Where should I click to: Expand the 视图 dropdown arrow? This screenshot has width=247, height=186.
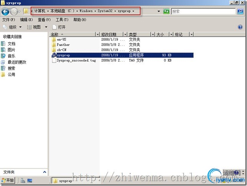pos(46,27)
